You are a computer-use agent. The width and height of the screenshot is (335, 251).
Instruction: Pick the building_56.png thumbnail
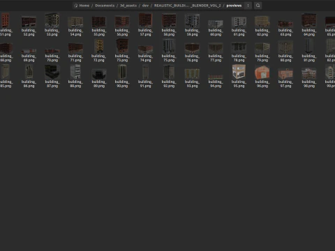(122, 25)
